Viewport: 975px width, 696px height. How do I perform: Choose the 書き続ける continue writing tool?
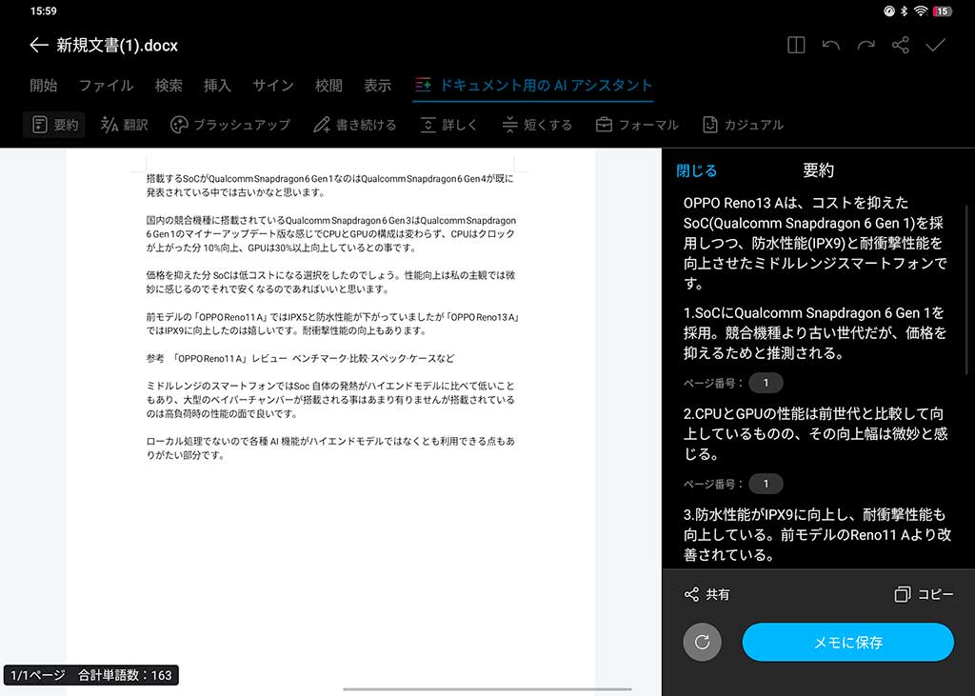pyautogui.click(x=354, y=125)
